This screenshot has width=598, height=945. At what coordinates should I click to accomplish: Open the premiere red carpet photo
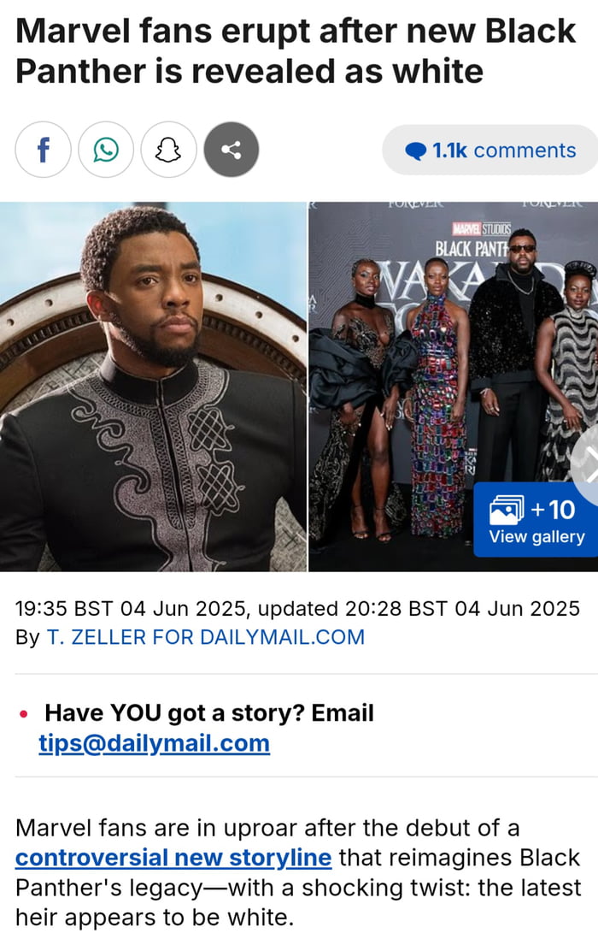[x=453, y=387]
